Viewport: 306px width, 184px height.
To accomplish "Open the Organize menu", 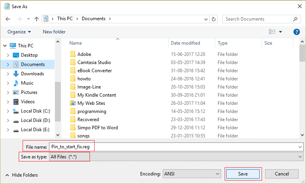I will (19, 32).
